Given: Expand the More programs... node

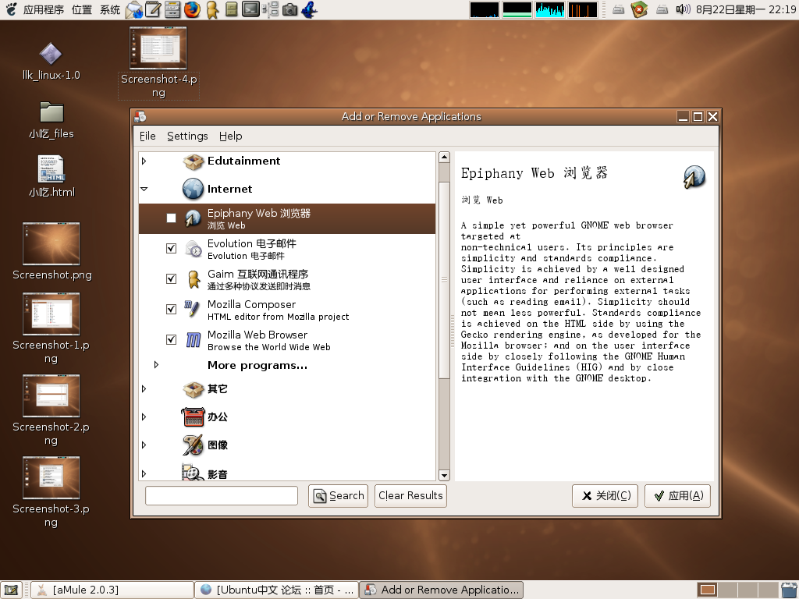Looking at the screenshot, I should pos(156,365).
